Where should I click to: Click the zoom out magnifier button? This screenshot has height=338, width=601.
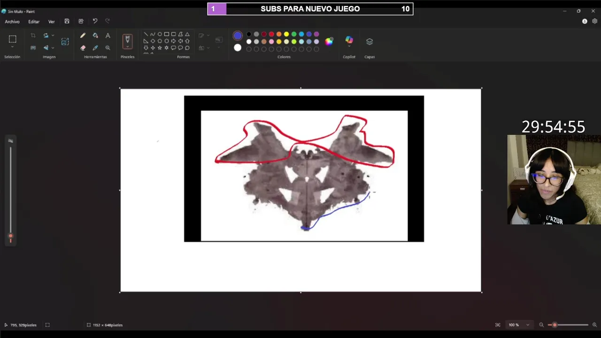[541, 325]
